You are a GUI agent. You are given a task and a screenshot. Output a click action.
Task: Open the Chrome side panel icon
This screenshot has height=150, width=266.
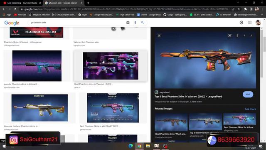(251, 9)
